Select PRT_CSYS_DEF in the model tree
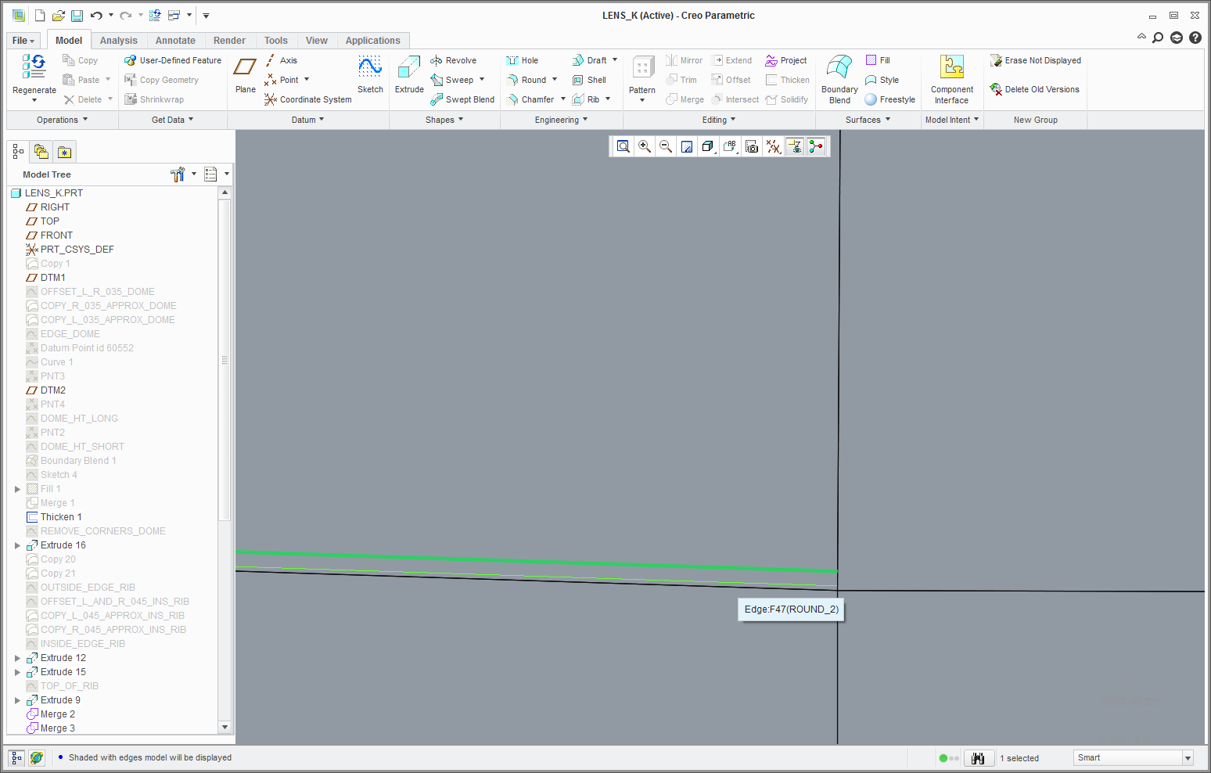 click(x=77, y=250)
